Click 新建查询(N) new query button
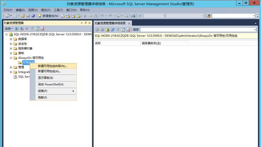The height and width of the screenshot is (147, 261). 48,16
